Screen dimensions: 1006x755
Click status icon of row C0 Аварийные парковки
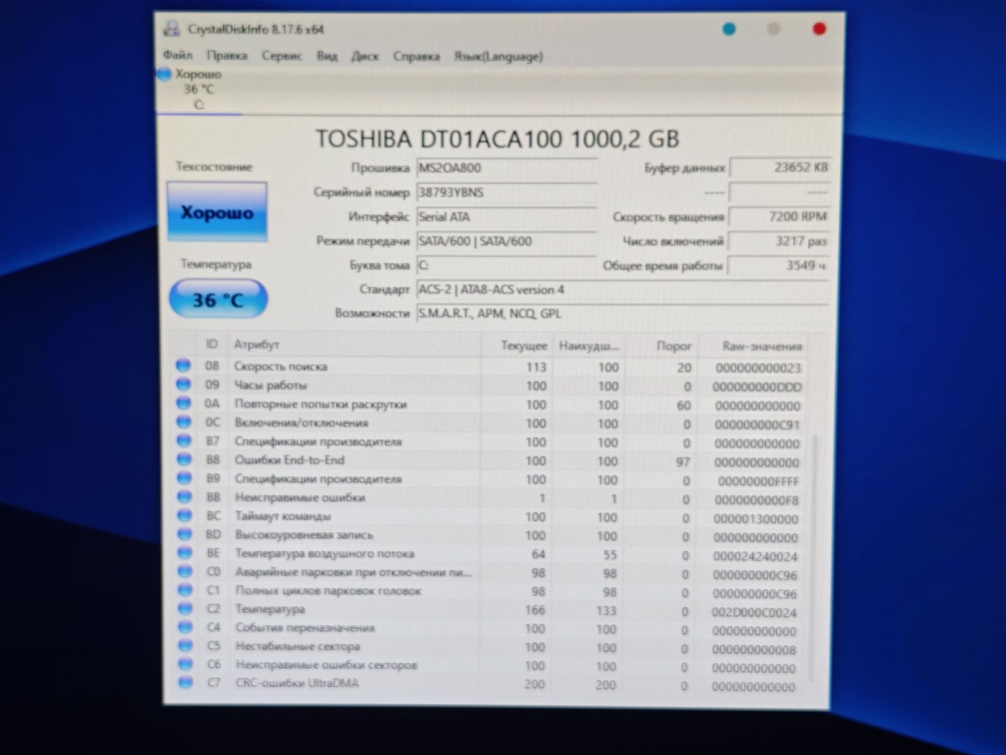tap(185, 571)
